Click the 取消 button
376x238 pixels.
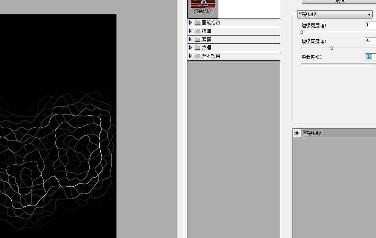[x=339, y=2]
